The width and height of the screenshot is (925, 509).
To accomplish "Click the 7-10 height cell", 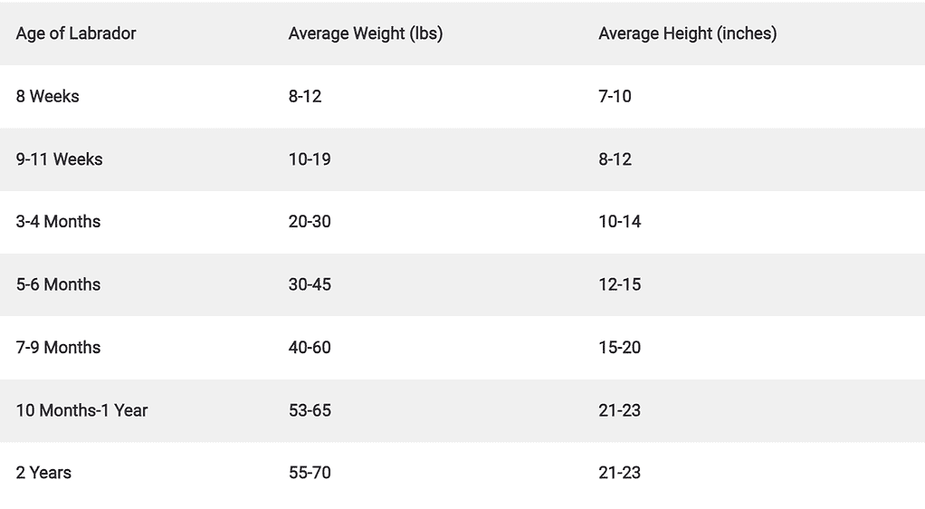I will [x=615, y=96].
